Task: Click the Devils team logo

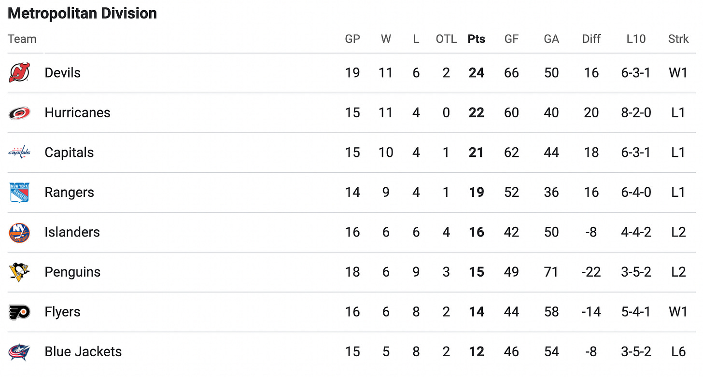Action: tap(19, 73)
